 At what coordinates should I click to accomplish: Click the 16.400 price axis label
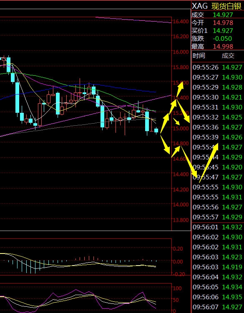pos(181,21)
